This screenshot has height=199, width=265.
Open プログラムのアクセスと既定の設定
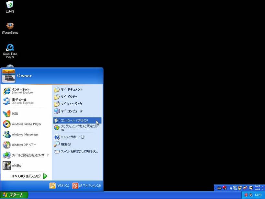[x=77, y=128]
